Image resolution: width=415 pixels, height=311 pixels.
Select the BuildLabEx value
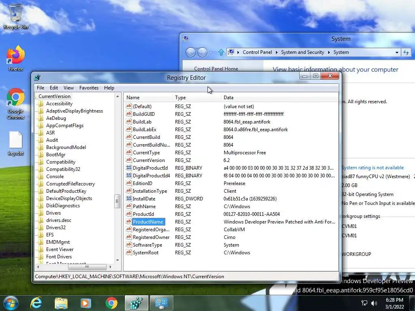(145, 129)
